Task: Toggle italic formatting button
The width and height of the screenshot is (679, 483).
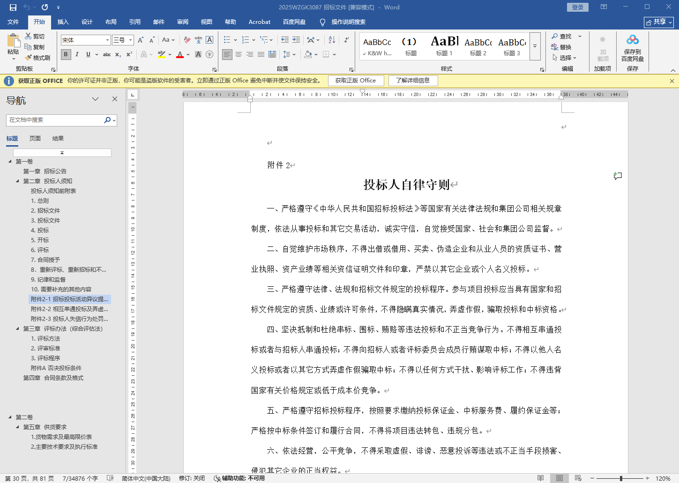Action: coord(77,54)
